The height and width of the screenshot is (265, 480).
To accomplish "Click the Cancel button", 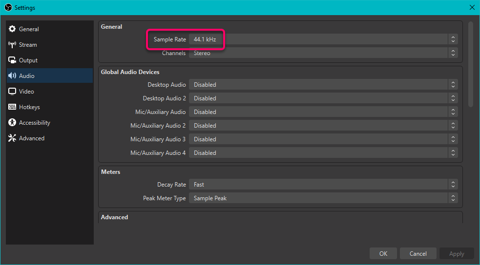I will coord(417,253).
